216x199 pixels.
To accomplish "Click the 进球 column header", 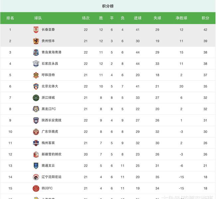I will point(138,18).
